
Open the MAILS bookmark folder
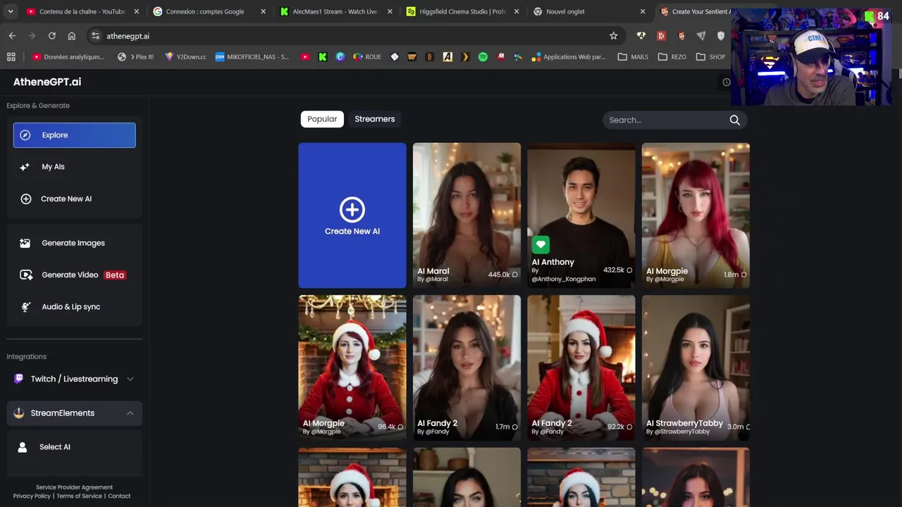pos(633,57)
